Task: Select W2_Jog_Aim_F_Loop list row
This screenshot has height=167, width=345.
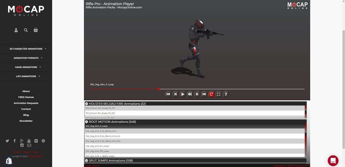Action: tap(195, 126)
